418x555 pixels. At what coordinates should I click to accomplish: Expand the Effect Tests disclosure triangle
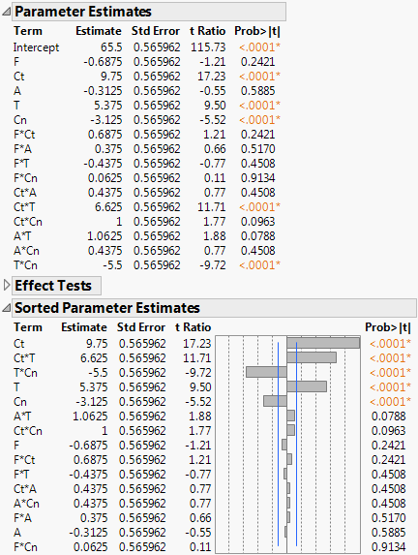[x=6, y=286]
